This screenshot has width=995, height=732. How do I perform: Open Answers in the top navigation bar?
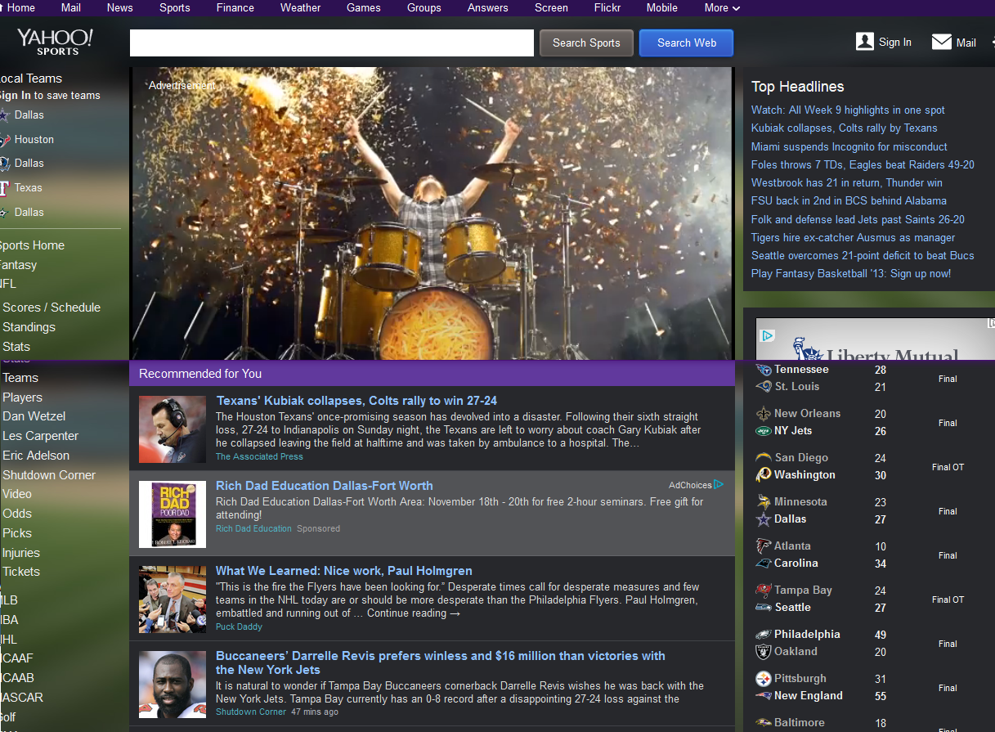(x=488, y=7)
